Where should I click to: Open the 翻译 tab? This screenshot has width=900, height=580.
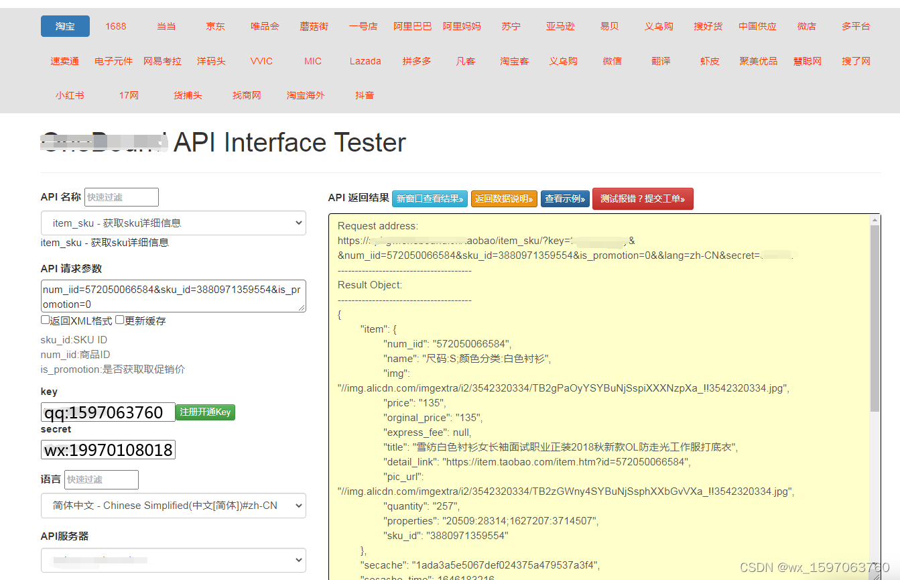click(x=661, y=61)
